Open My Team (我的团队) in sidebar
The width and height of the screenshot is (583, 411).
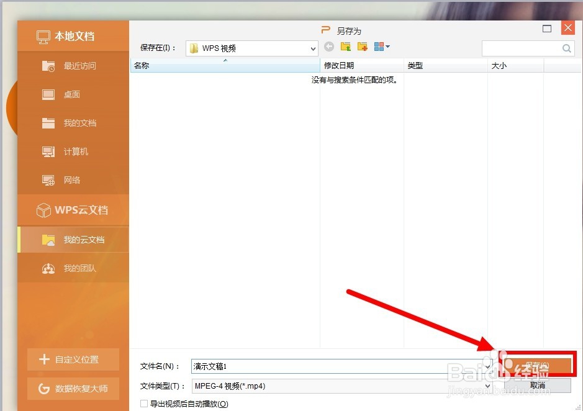tap(73, 268)
